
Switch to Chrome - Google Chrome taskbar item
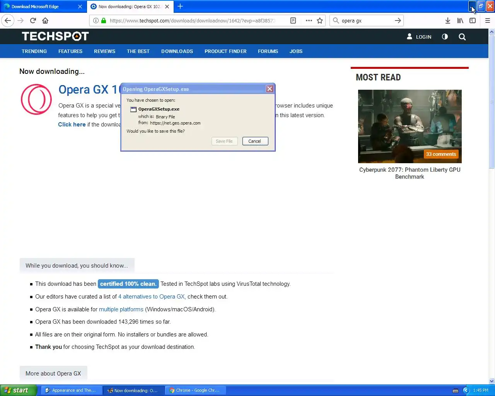196,390
